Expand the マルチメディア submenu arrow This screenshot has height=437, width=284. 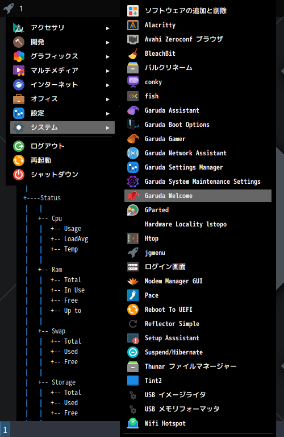[x=108, y=71]
